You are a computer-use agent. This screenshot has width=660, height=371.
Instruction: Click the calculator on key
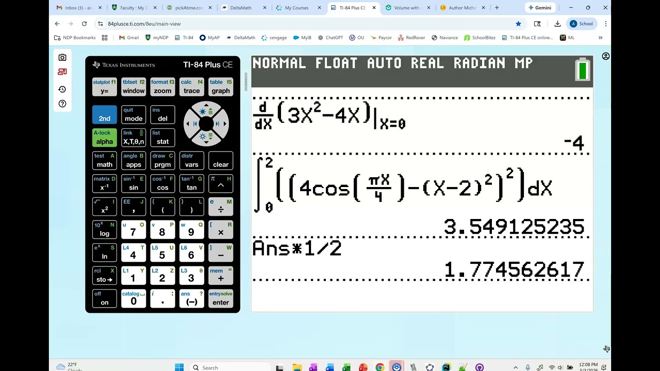(x=105, y=299)
